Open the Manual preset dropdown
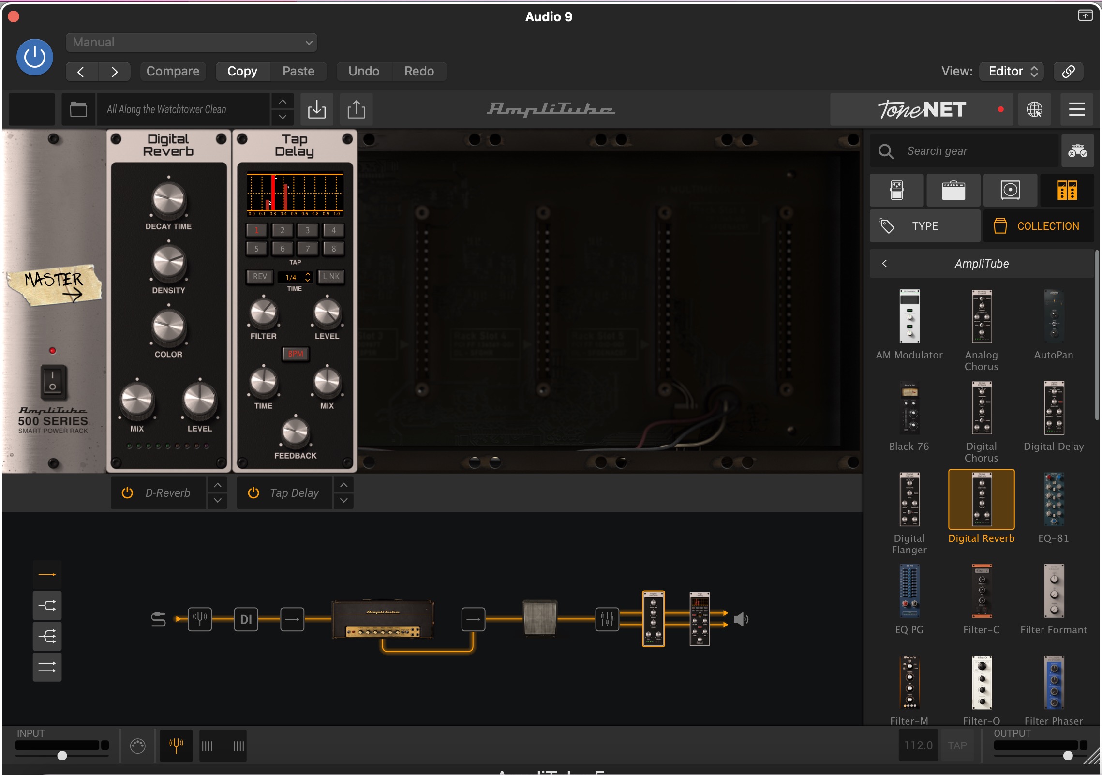1102x775 pixels. point(192,42)
